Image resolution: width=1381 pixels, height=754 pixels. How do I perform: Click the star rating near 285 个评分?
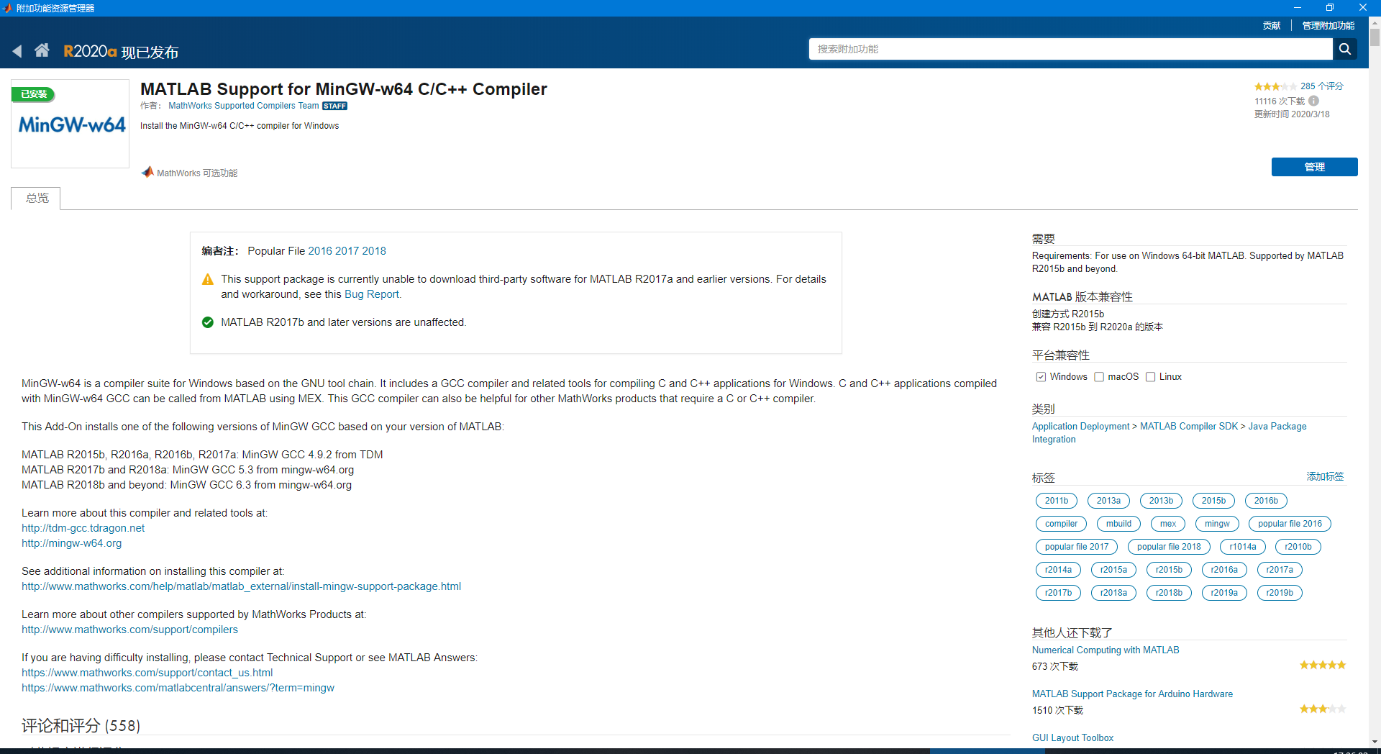point(1275,86)
